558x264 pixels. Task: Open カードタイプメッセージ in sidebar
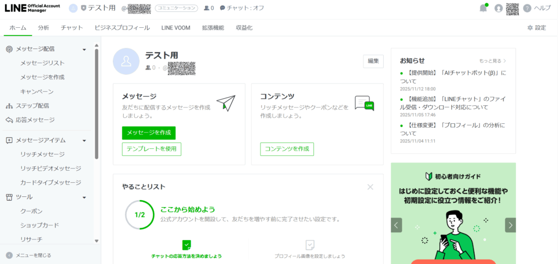51,182
